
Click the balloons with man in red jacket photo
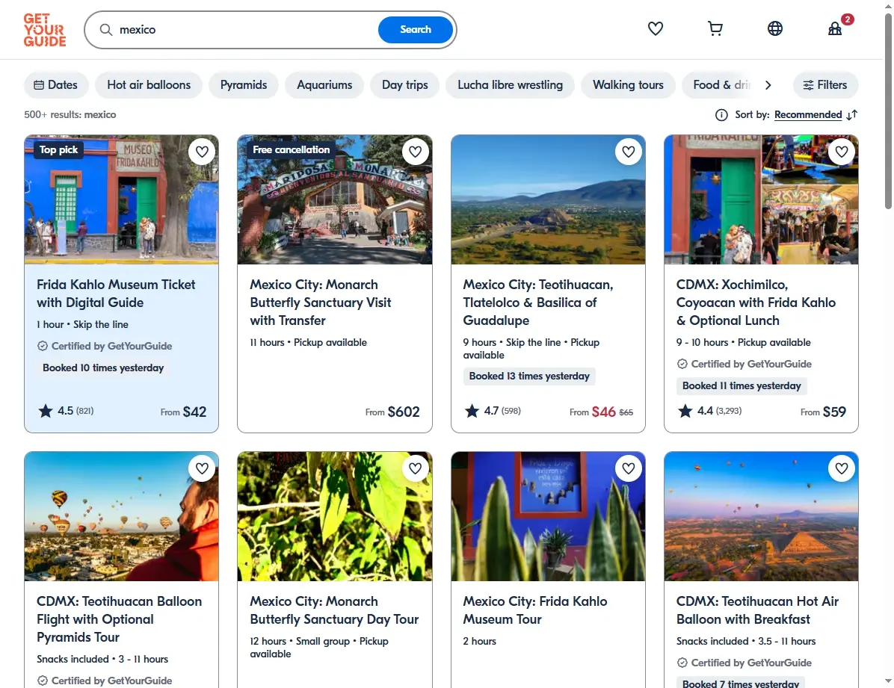point(121,516)
